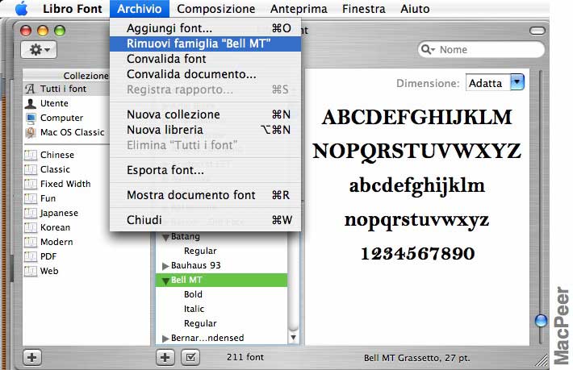Adjust the preview size slider knob
This screenshot has height=370, width=573.
tap(541, 321)
